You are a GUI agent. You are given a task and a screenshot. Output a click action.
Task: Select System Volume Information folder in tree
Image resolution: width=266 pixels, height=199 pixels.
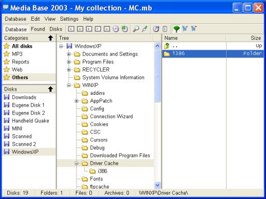coord(113,77)
